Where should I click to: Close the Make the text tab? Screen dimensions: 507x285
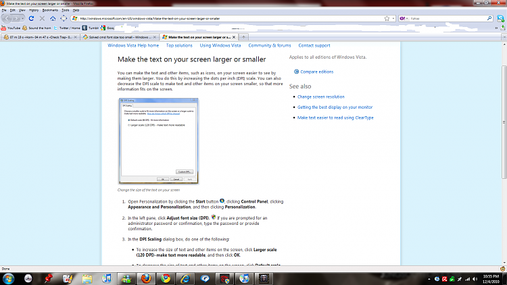point(234,37)
